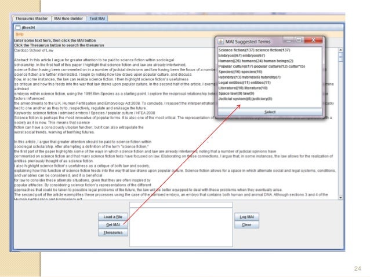The image size is (370, 277).
Task: Click the single-line input field above results box
Action: tap(181, 205)
